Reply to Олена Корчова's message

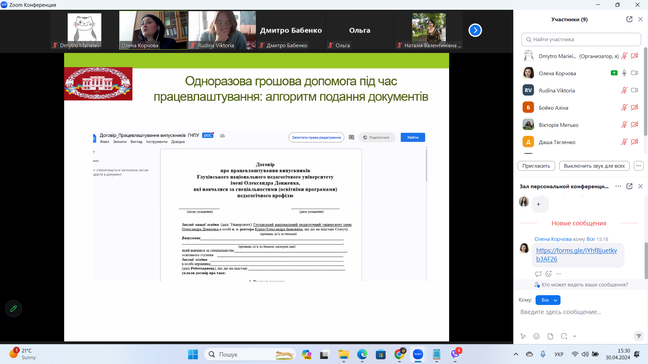[x=538, y=274]
